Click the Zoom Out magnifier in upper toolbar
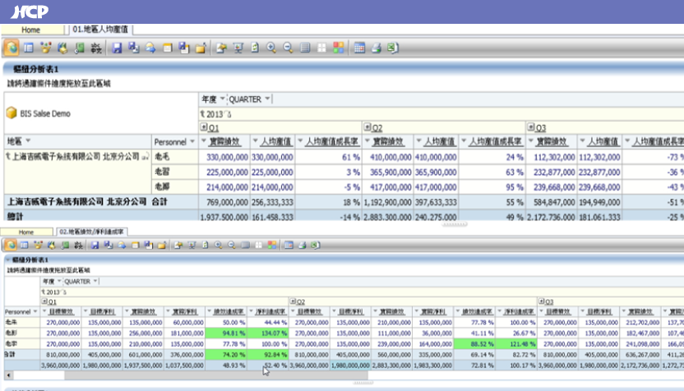The image size is (684, 391). click(x=288, y=48)
